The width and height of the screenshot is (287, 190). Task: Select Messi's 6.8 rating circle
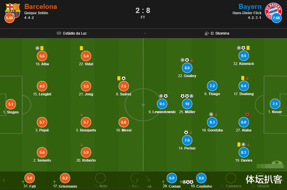click(124, 122)
